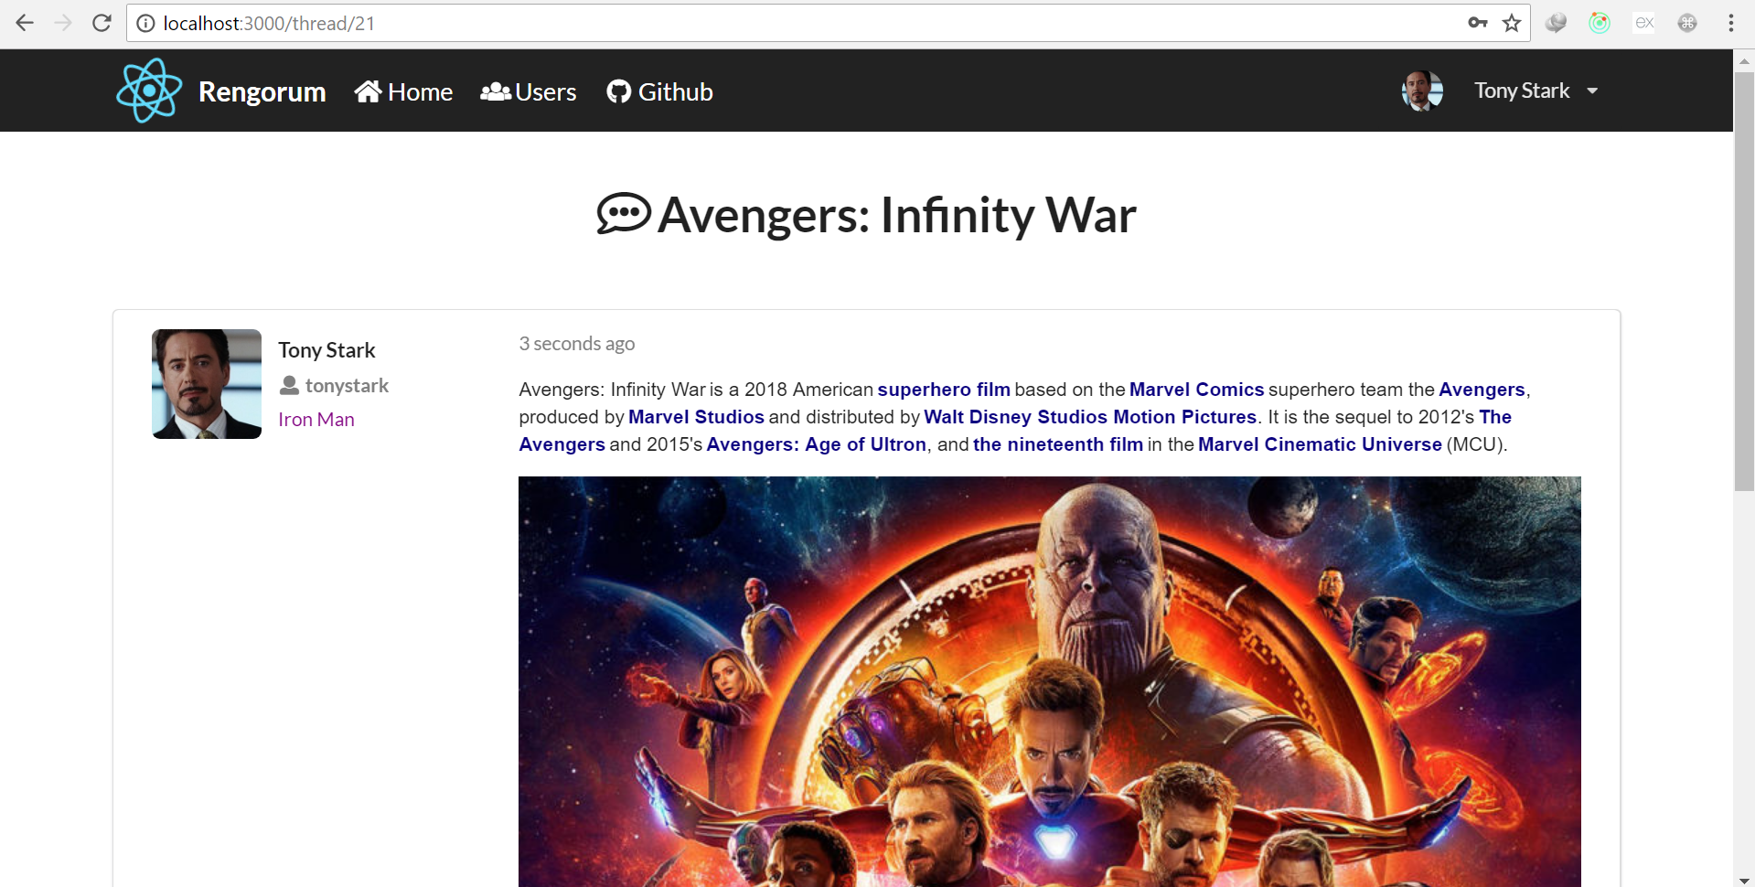Follow the Marvel Studios link
This screenshot has width=1755, height=887.
[696, 417]
